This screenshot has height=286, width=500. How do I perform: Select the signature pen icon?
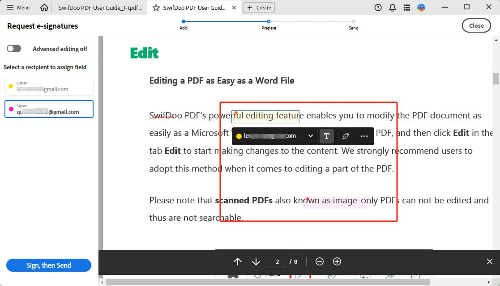coord(345,136)
